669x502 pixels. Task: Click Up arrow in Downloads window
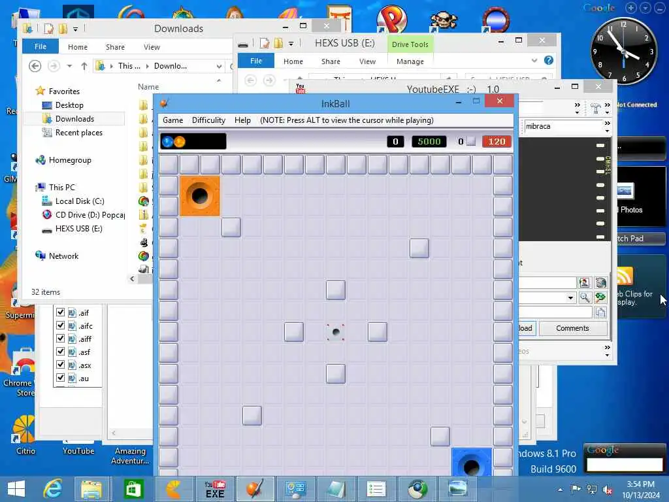pyautogui.click(x=84, y=66)
